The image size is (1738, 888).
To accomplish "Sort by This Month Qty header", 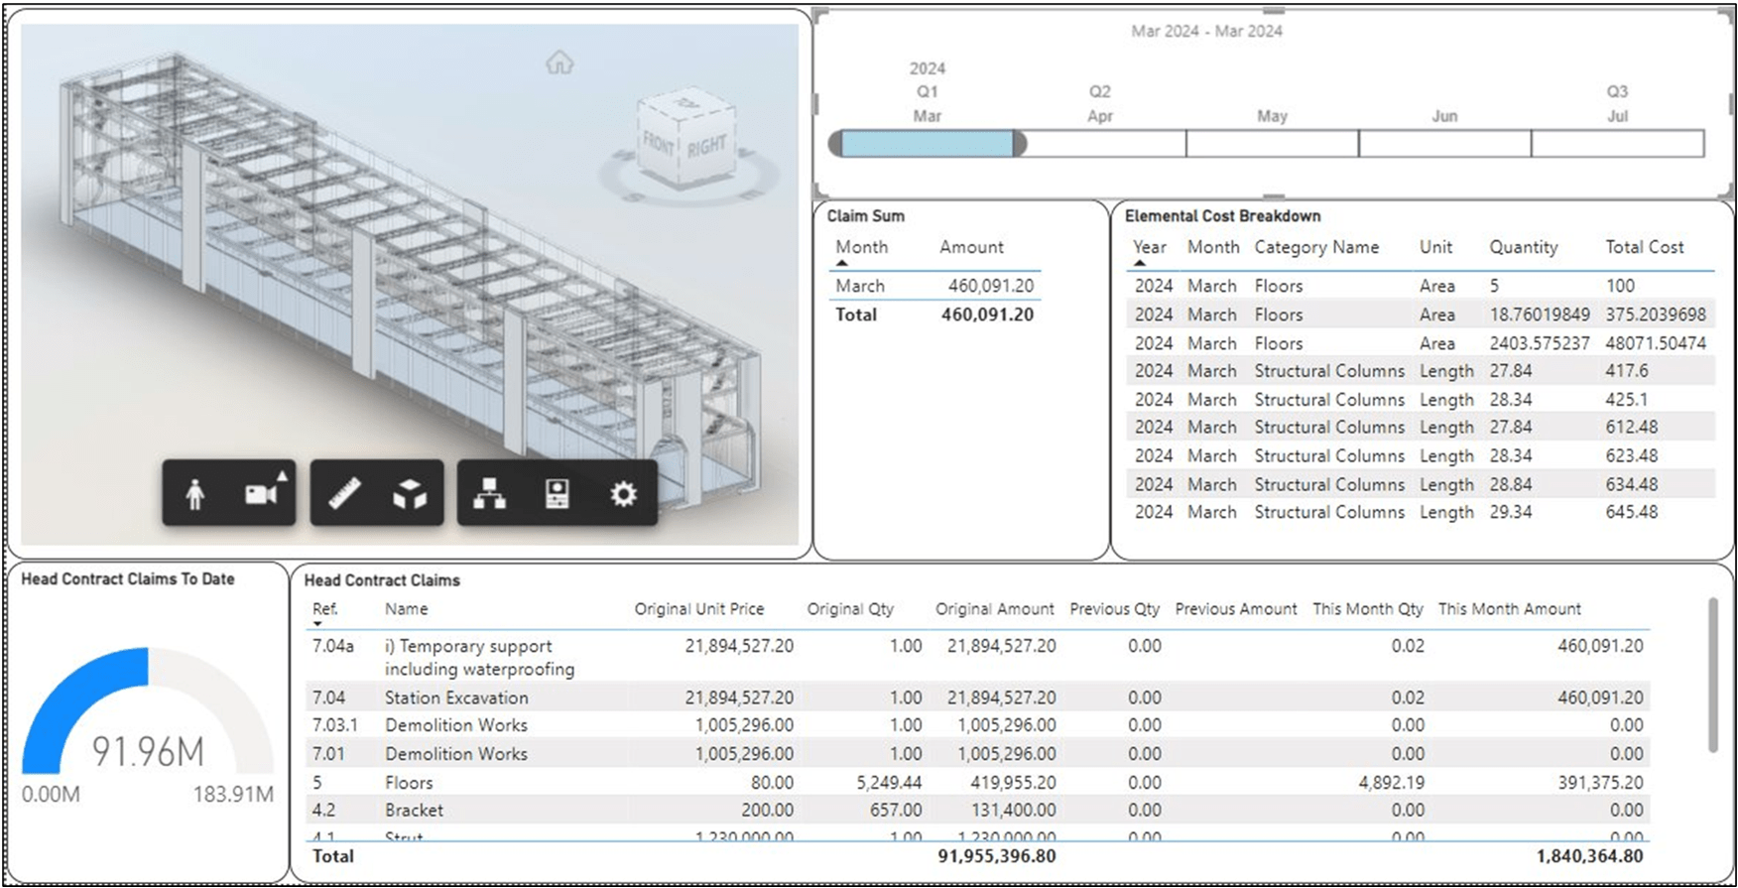I will tap(1368, 609).
